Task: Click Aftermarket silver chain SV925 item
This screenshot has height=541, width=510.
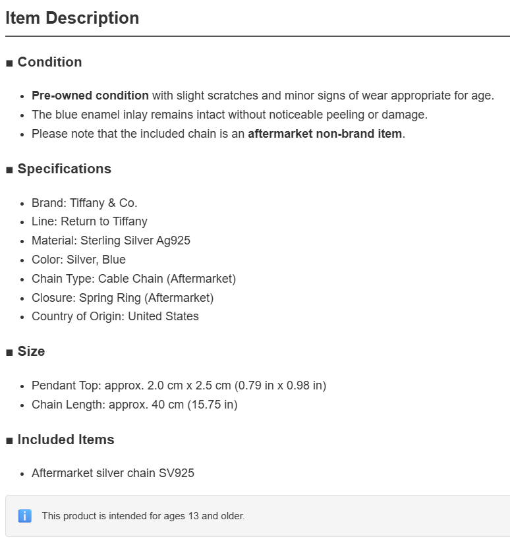Action: pyautogui.click(x=113, y=473)
